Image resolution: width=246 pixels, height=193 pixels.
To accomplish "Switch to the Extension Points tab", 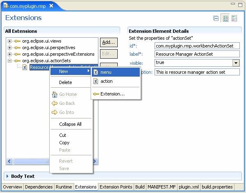I will 116,187.
